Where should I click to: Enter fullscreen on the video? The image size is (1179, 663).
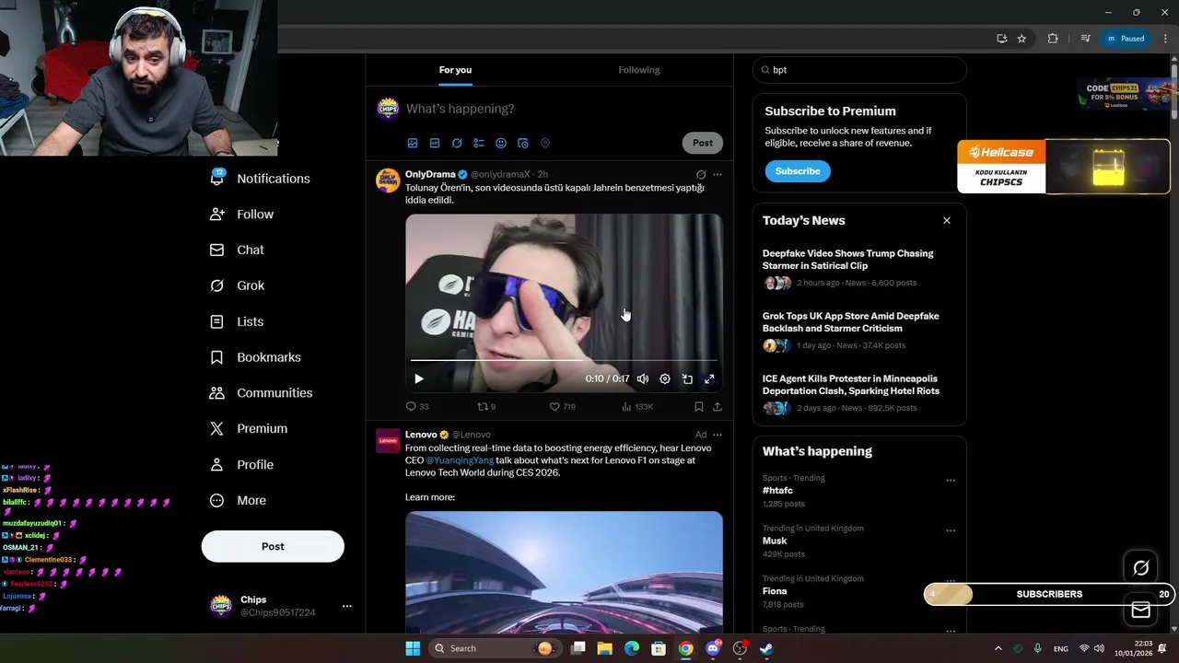point(709,378)
